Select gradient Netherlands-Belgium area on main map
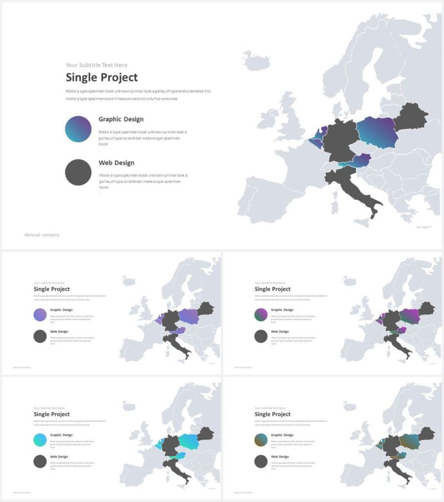 pyautogui.click(x=318, y=139)
